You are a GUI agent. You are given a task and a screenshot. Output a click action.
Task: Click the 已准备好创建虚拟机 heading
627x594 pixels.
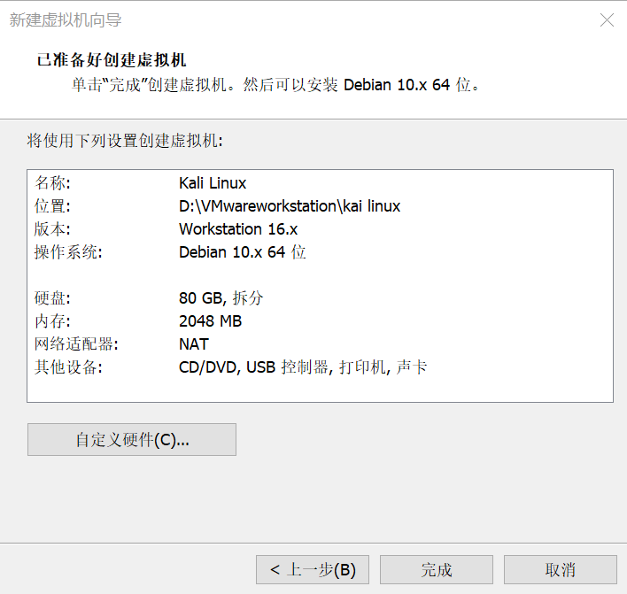(112, 60)
